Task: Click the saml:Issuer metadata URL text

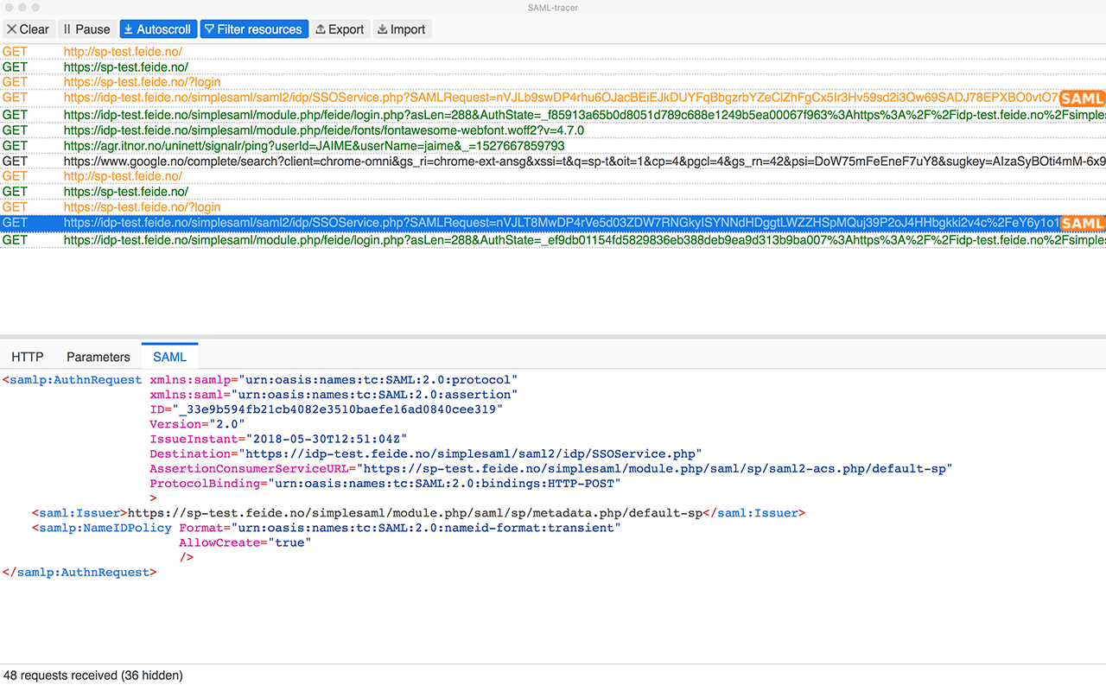Action: click(415, 513)
